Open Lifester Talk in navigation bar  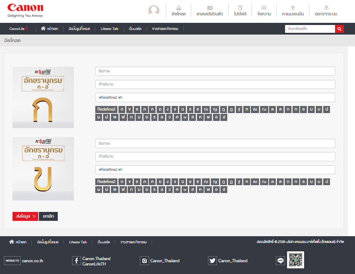pyautogui.click(x=110, y=29)
